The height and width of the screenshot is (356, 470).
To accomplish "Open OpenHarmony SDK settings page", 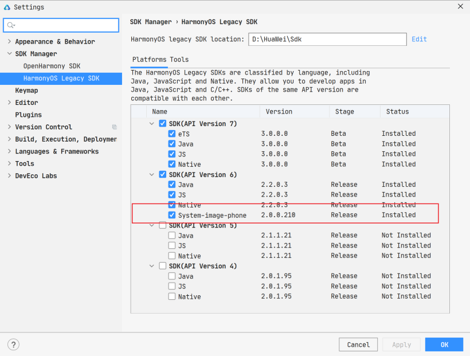I will point(52,66).
